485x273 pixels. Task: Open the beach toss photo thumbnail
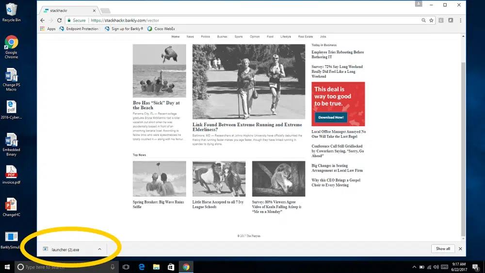pyautogui.click(x=159, y=70)
